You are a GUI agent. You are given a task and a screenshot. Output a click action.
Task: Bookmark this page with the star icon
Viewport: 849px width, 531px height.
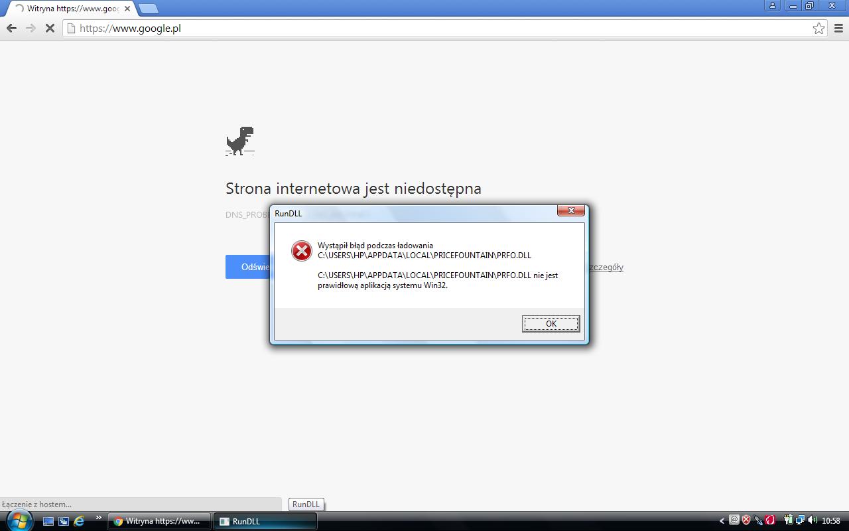tap(818, 28)
